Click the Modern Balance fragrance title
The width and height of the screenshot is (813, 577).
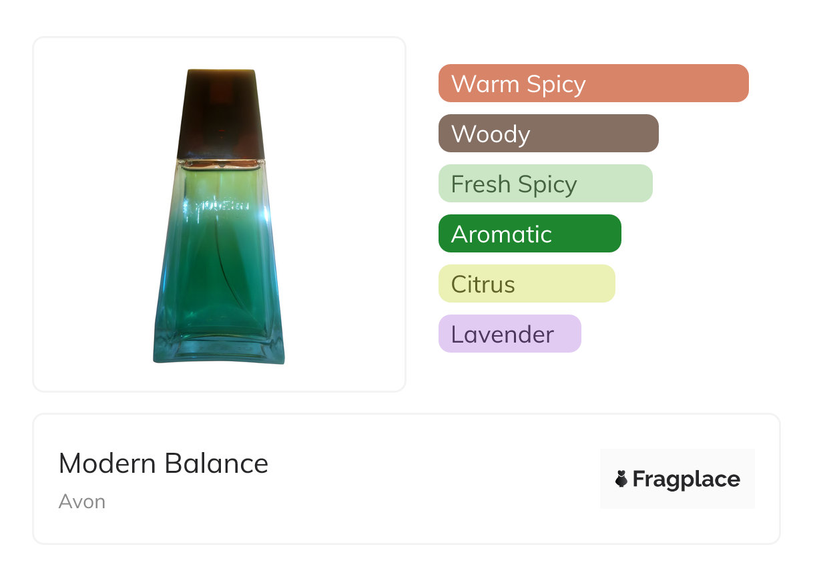click(164, 463)
